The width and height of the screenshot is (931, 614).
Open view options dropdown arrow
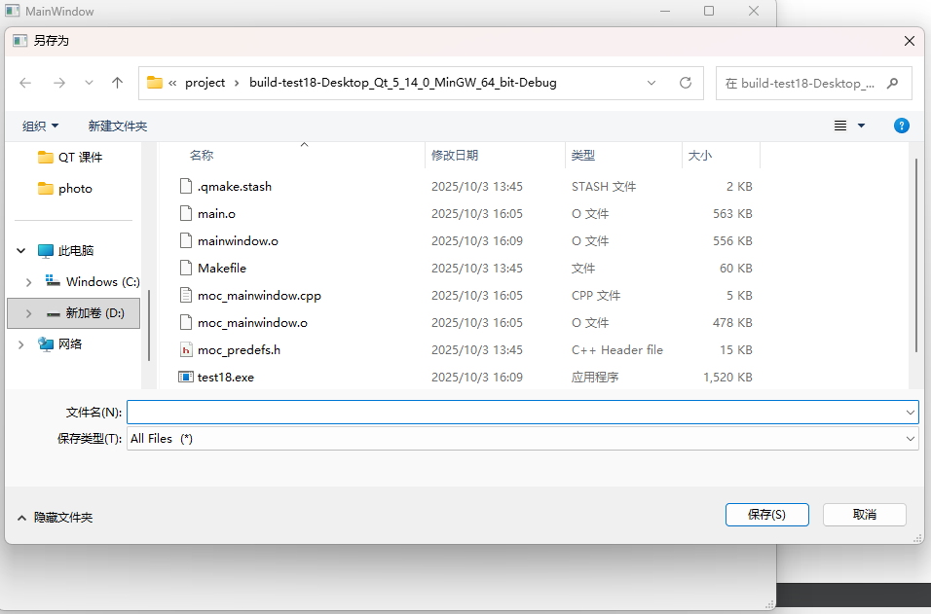tap(862, 126)
